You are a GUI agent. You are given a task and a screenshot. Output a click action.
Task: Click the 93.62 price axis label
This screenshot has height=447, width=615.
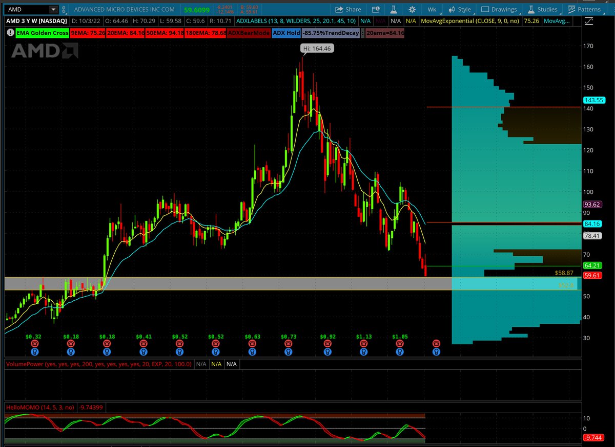pos(593,205)
